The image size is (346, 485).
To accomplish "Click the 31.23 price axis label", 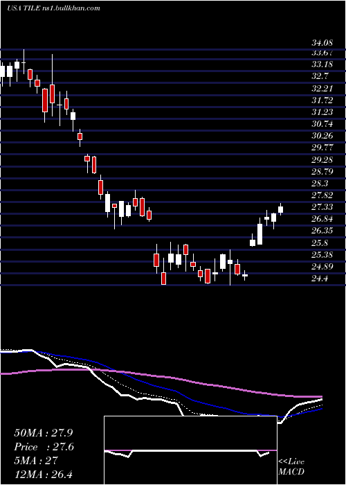I will point(322,112).
